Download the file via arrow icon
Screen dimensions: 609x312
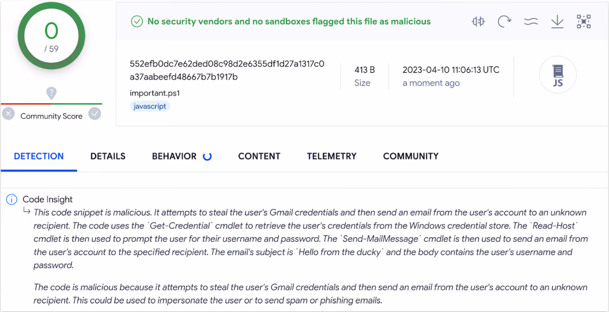coord(557,21)
